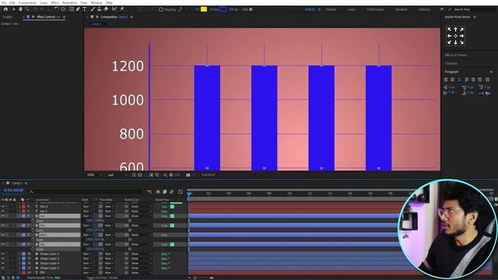Open blend mode dropdown for Shape Layer 3
The height and width of the screenshot is (280, 498).
[87, 254]
